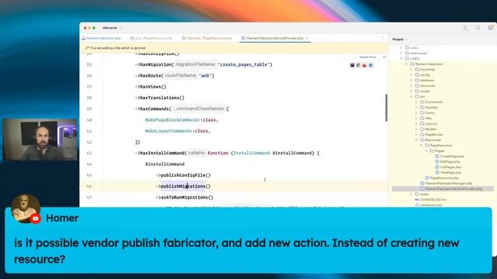Select the PageBlocks folder
Screen dimensions: 497x279
click(x=432, y=134)
